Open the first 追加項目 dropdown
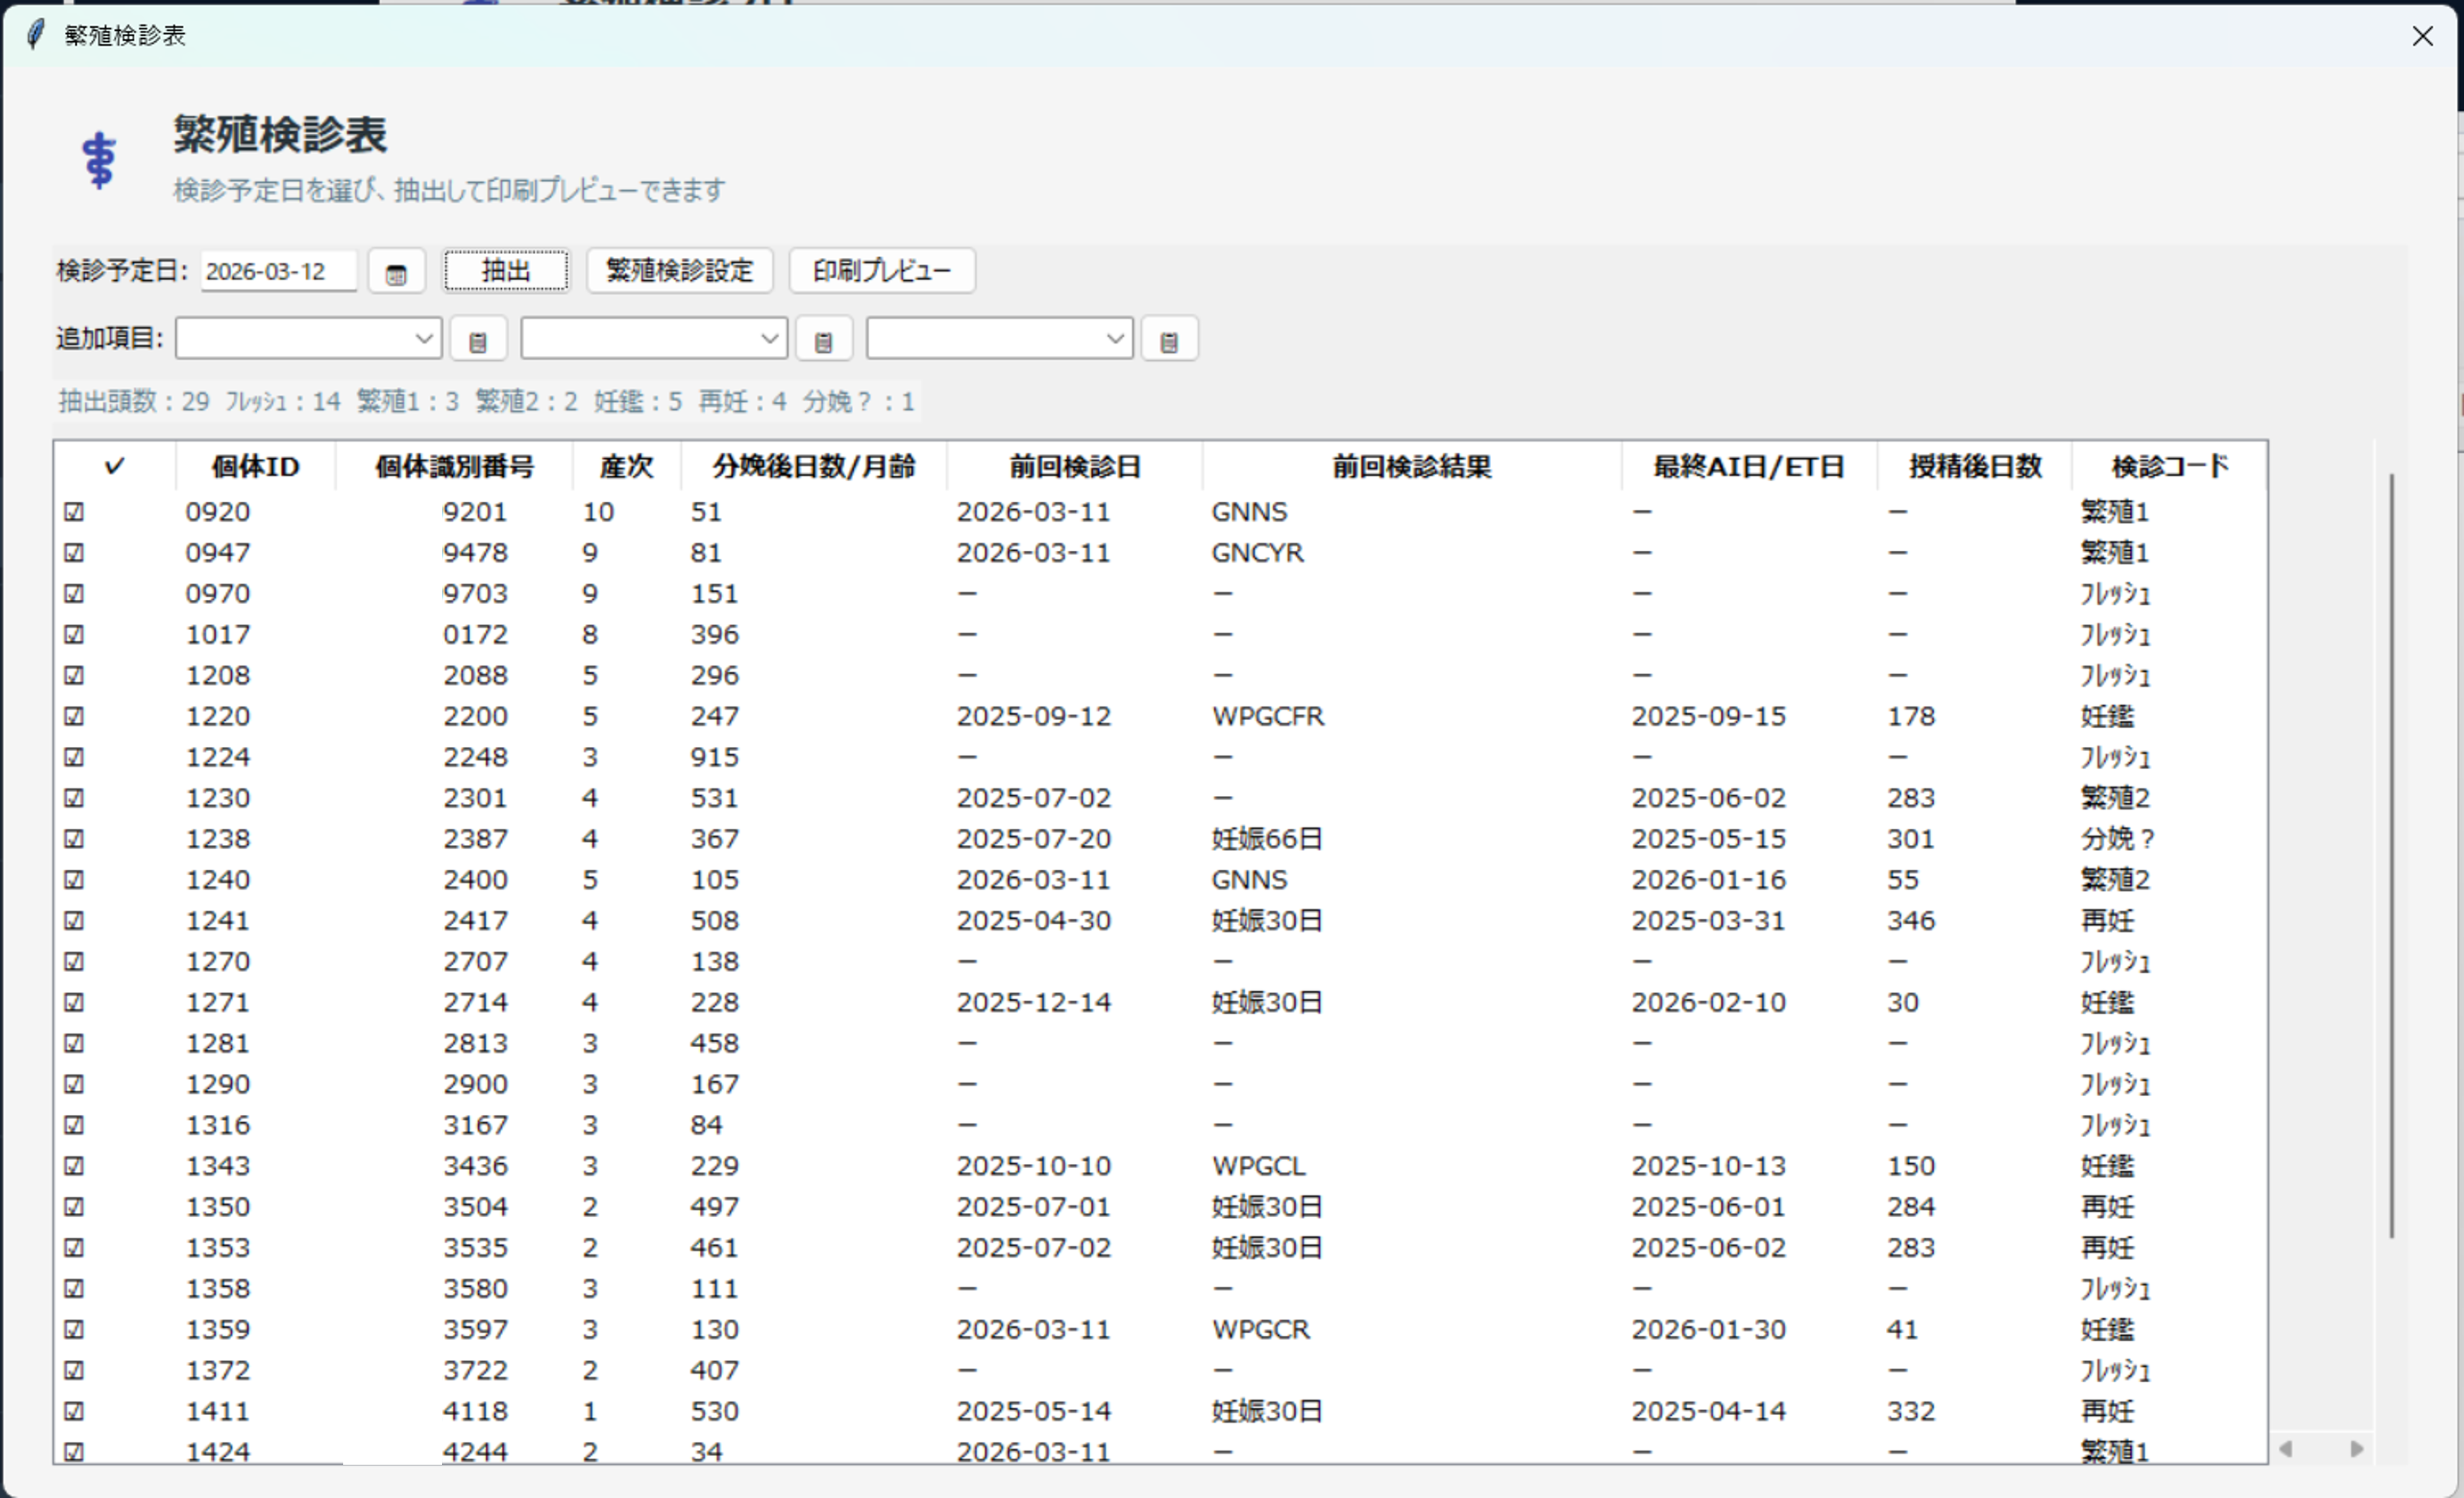The width and height of the screenshot is (2464, 1498). [x=309, y=339]
